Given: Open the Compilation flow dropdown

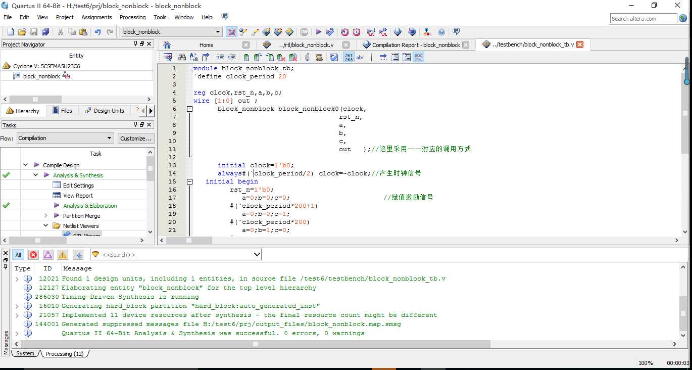Looking at the screenshot, I should click(x=65, y=138).
